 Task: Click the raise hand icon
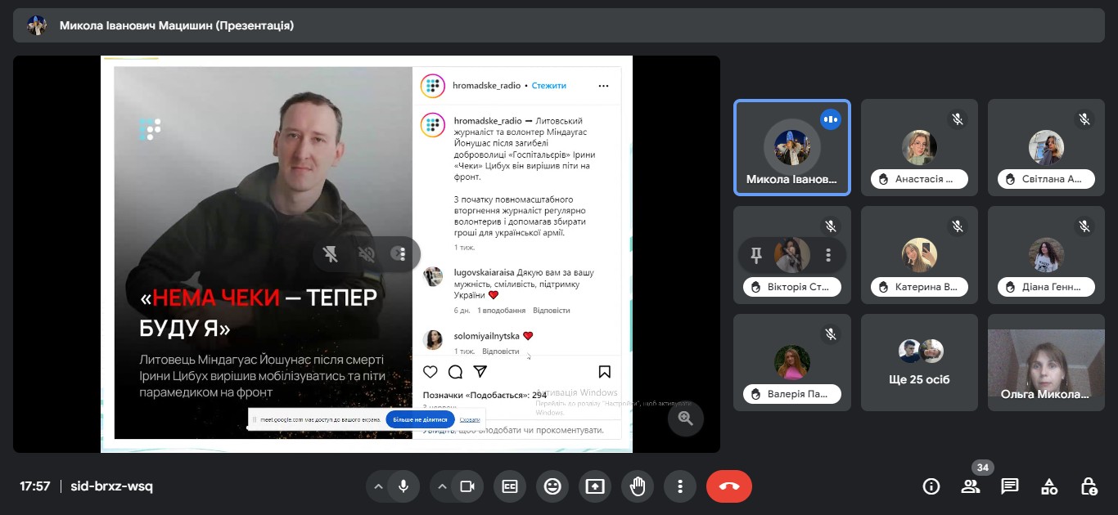pyautogui.click(x=638, y=486)
